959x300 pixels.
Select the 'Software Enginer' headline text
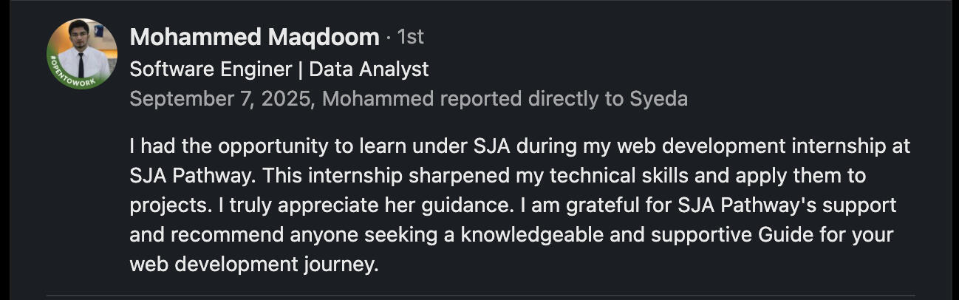[x=210, y=69]
